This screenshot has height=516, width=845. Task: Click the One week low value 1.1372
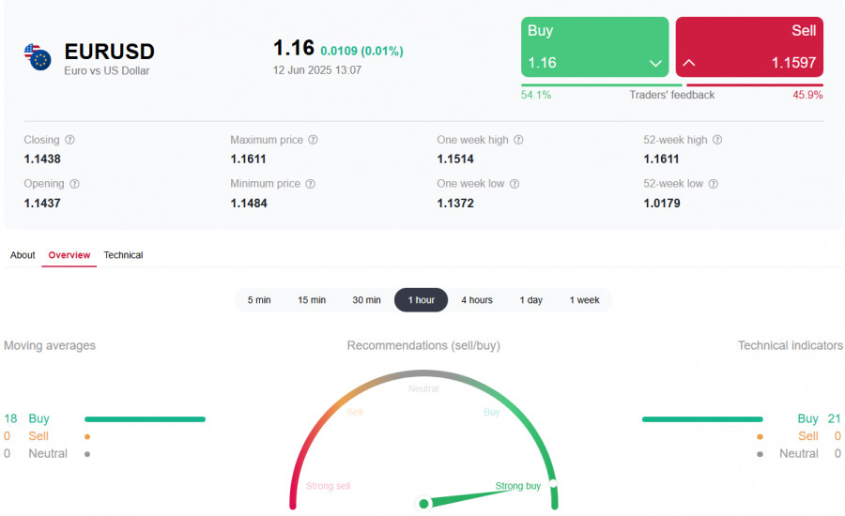455,203
